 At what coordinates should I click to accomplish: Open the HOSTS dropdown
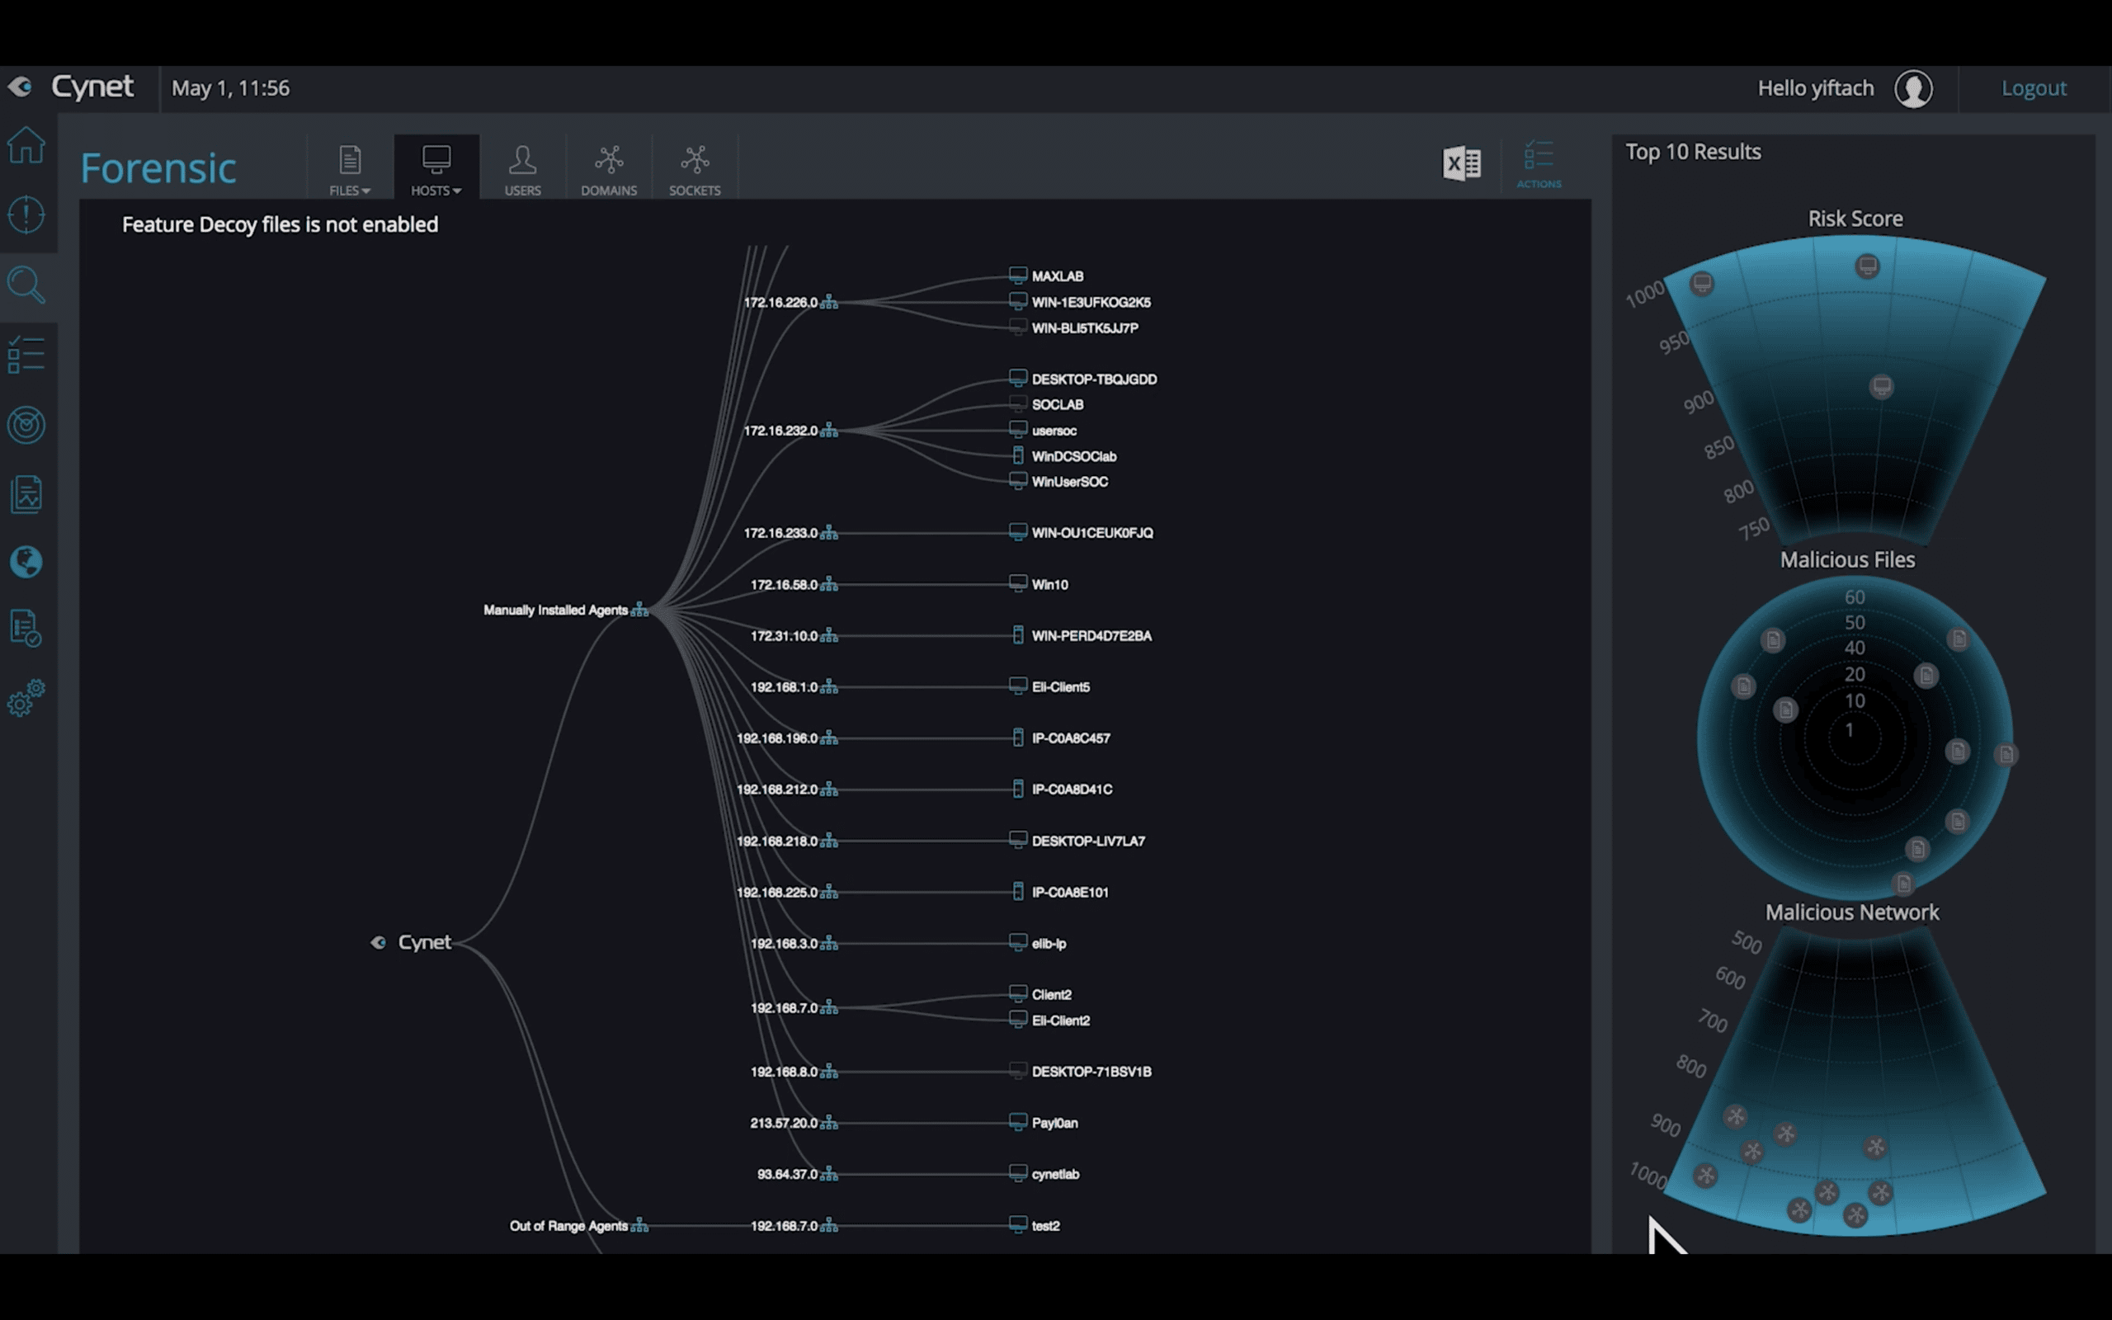point(436,167)
